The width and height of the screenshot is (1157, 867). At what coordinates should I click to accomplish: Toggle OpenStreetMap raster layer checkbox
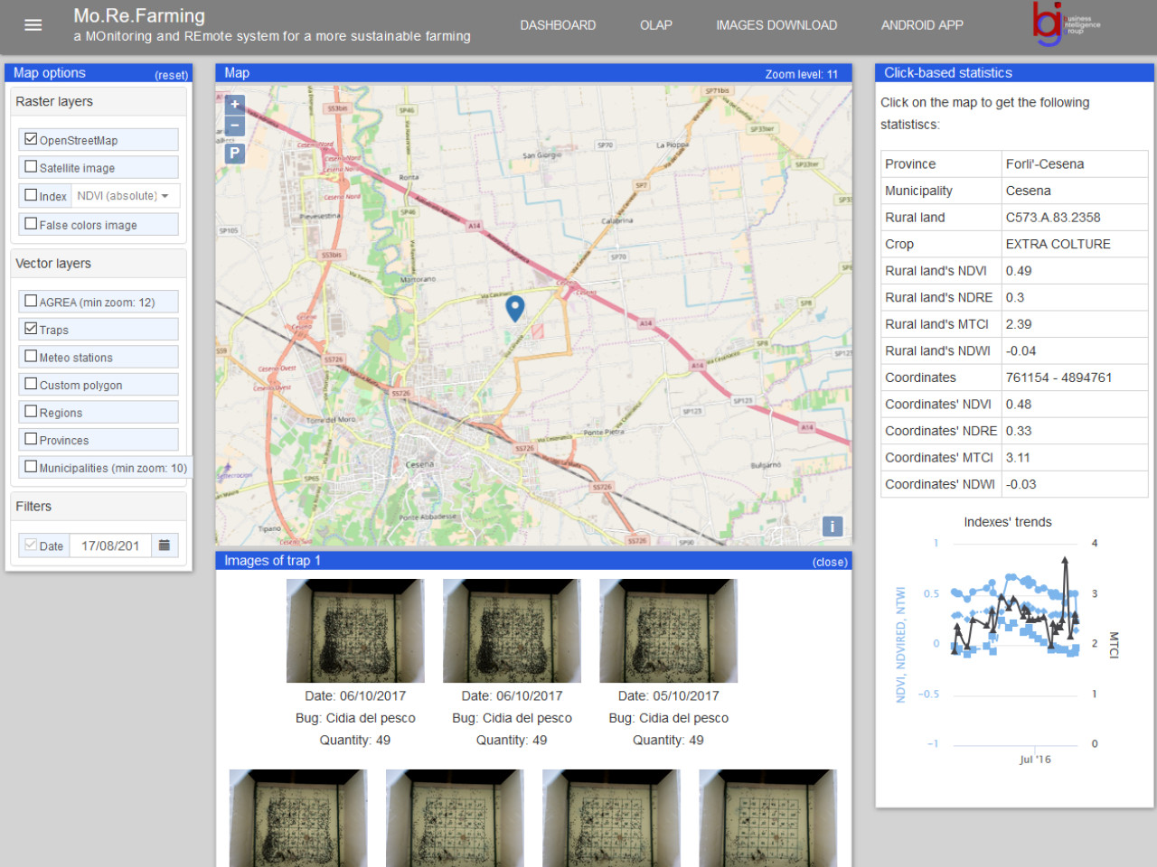tap(31, 139)
